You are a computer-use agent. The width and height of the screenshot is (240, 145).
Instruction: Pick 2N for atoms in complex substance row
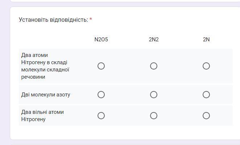coord(206,66)
